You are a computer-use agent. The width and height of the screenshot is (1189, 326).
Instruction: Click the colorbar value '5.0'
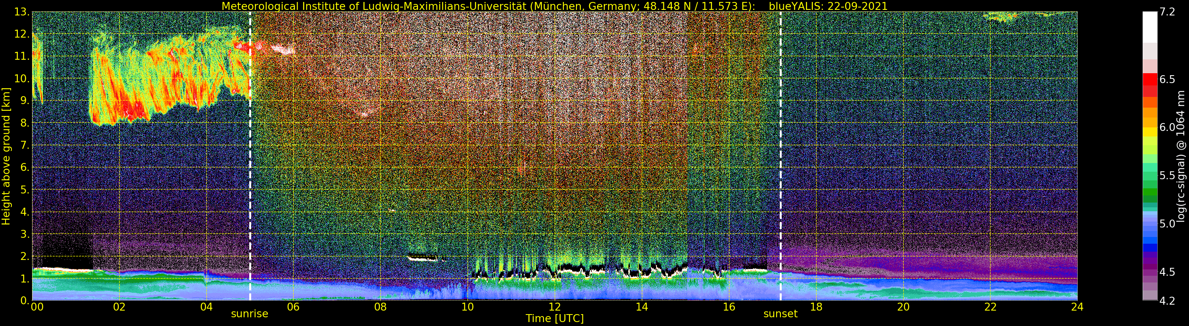tap(1167, 224)
